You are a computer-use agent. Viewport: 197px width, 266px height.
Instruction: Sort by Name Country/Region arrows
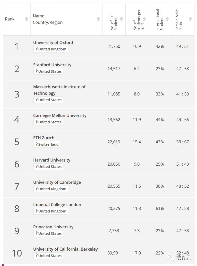[98, 19]
